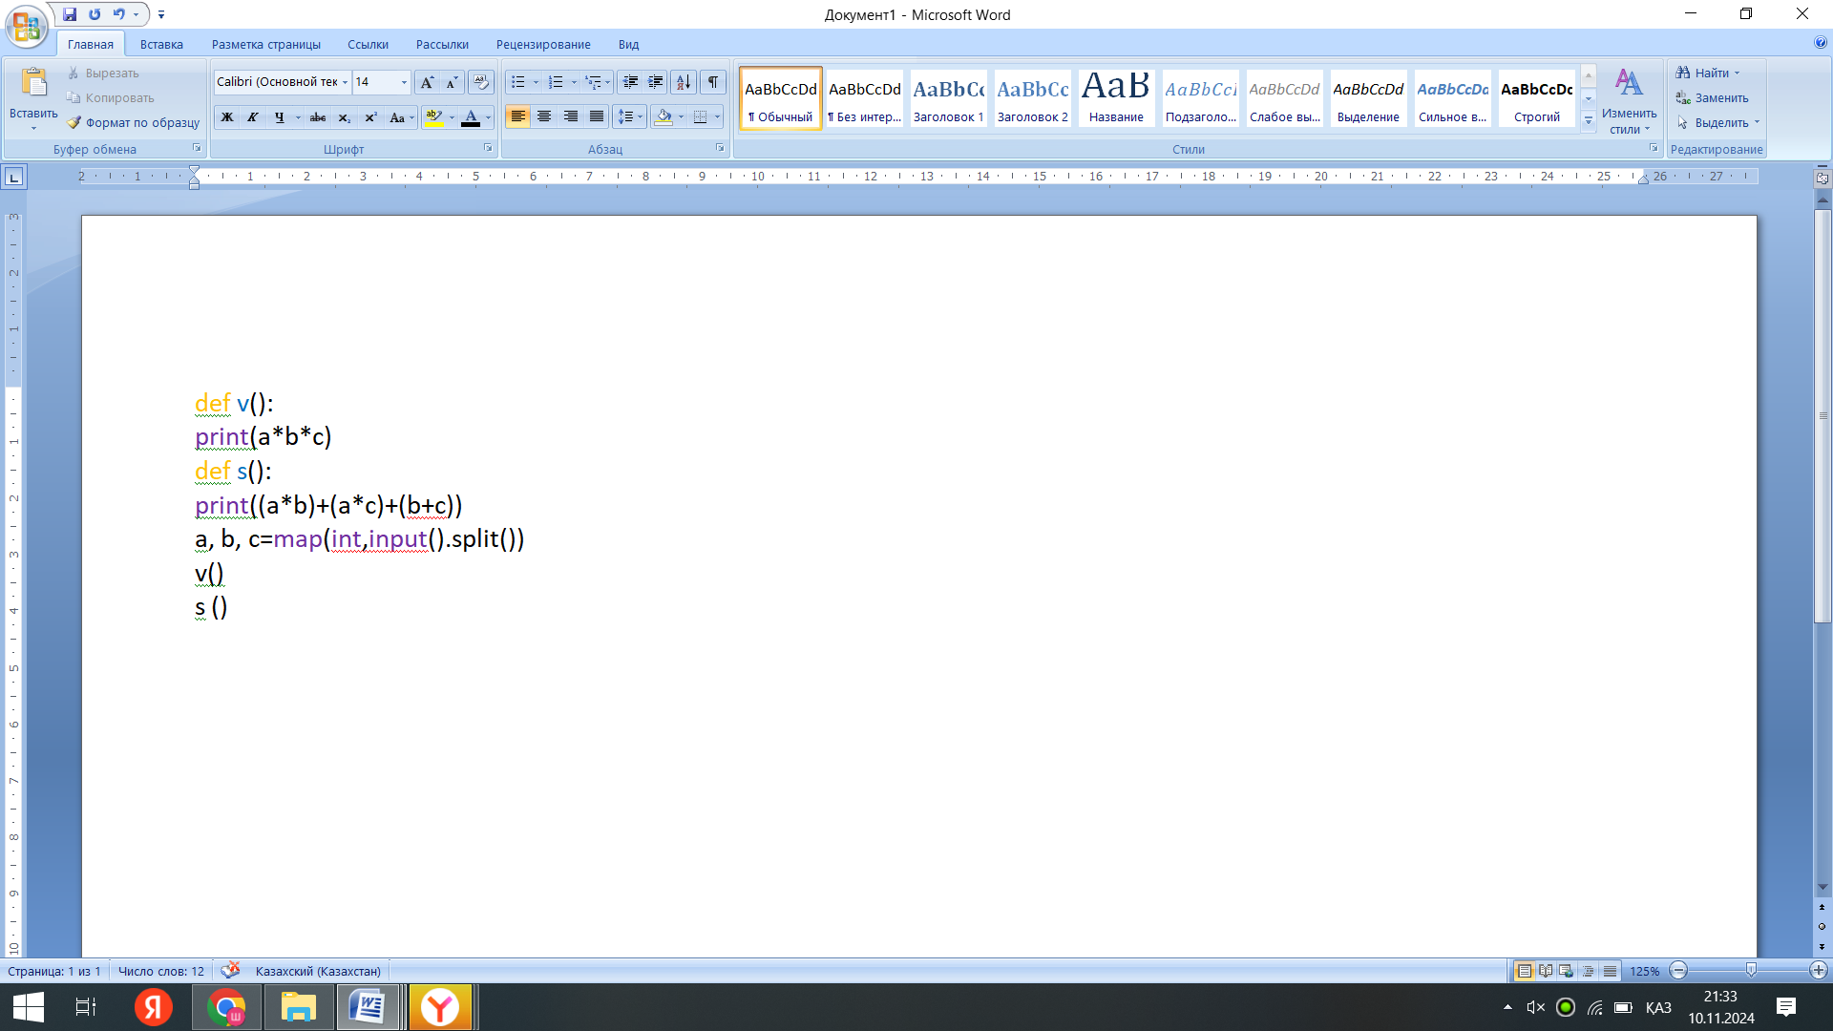1833x1031 pixels.
Task: Toggle paragraph marks display
Action: [x=713, y=82]
